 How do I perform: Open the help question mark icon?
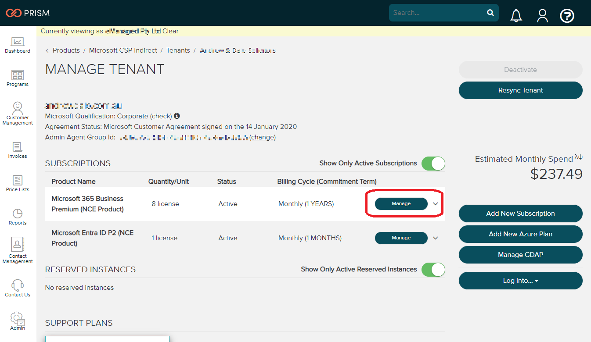tap(567, 16)
